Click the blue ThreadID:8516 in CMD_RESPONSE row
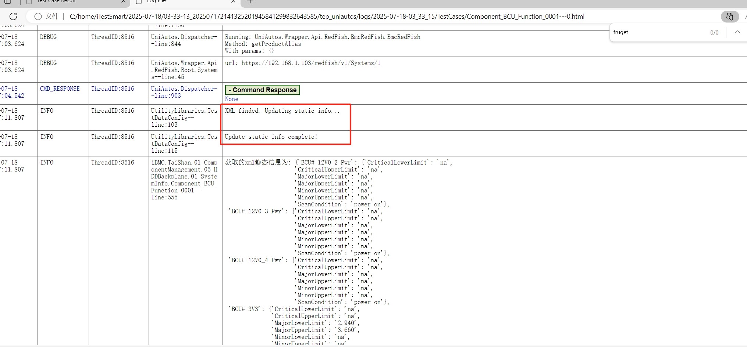 click(x=113, y=89)
